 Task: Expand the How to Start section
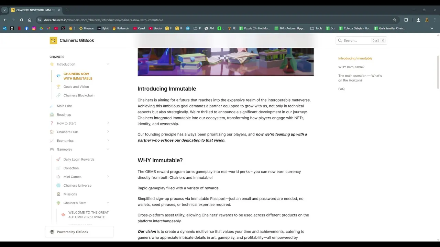click(x=108, y=123)
